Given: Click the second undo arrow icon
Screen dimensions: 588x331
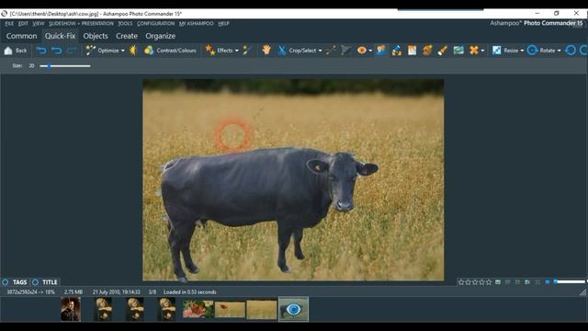Looking at the screenshot, I should click(57, 51).
